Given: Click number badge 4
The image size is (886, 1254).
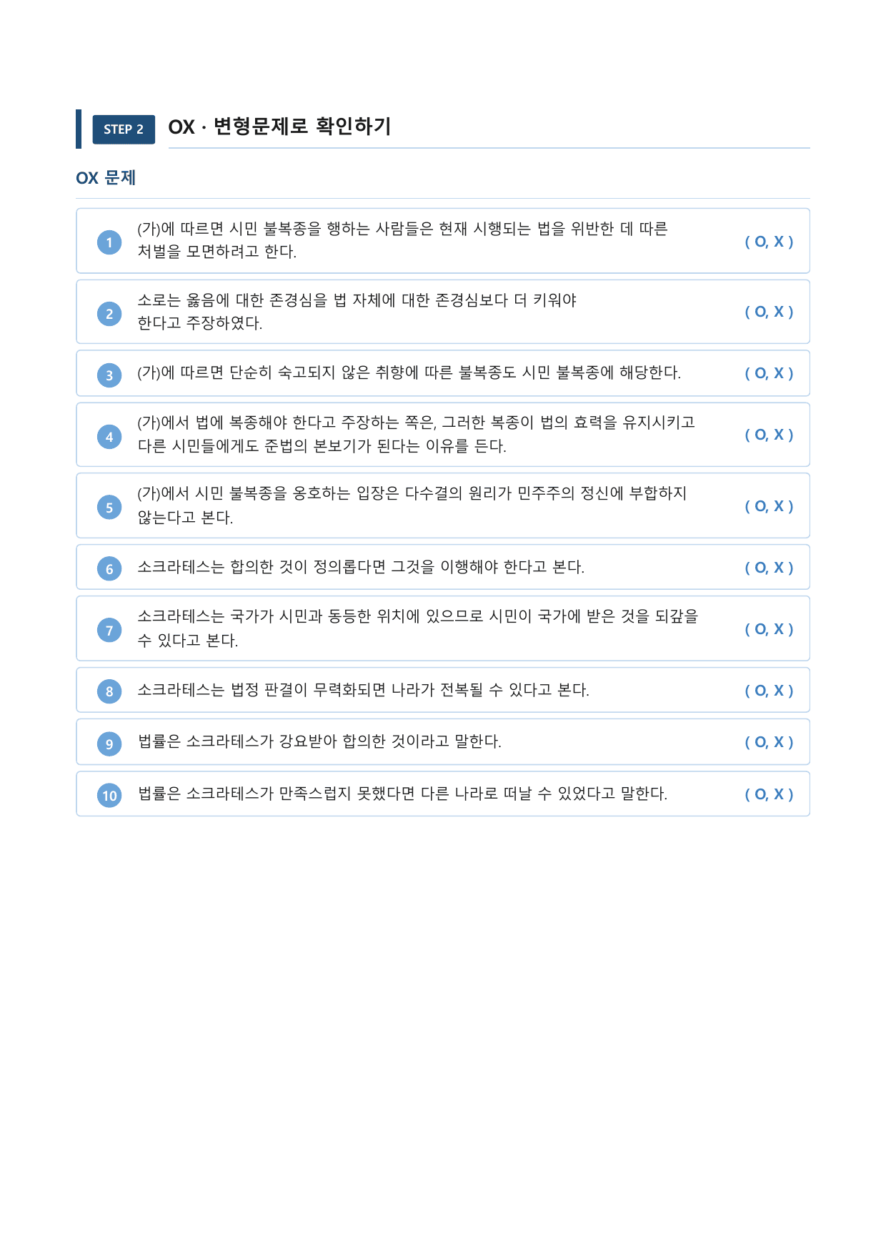Looking at the screenshot, I should click(x=109, y=437).
